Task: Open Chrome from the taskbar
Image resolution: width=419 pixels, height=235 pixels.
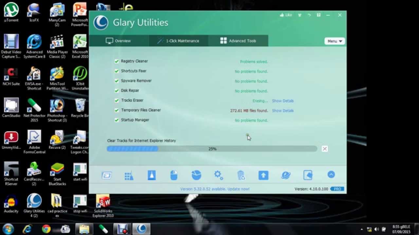Action: click(x=46, y=229)
